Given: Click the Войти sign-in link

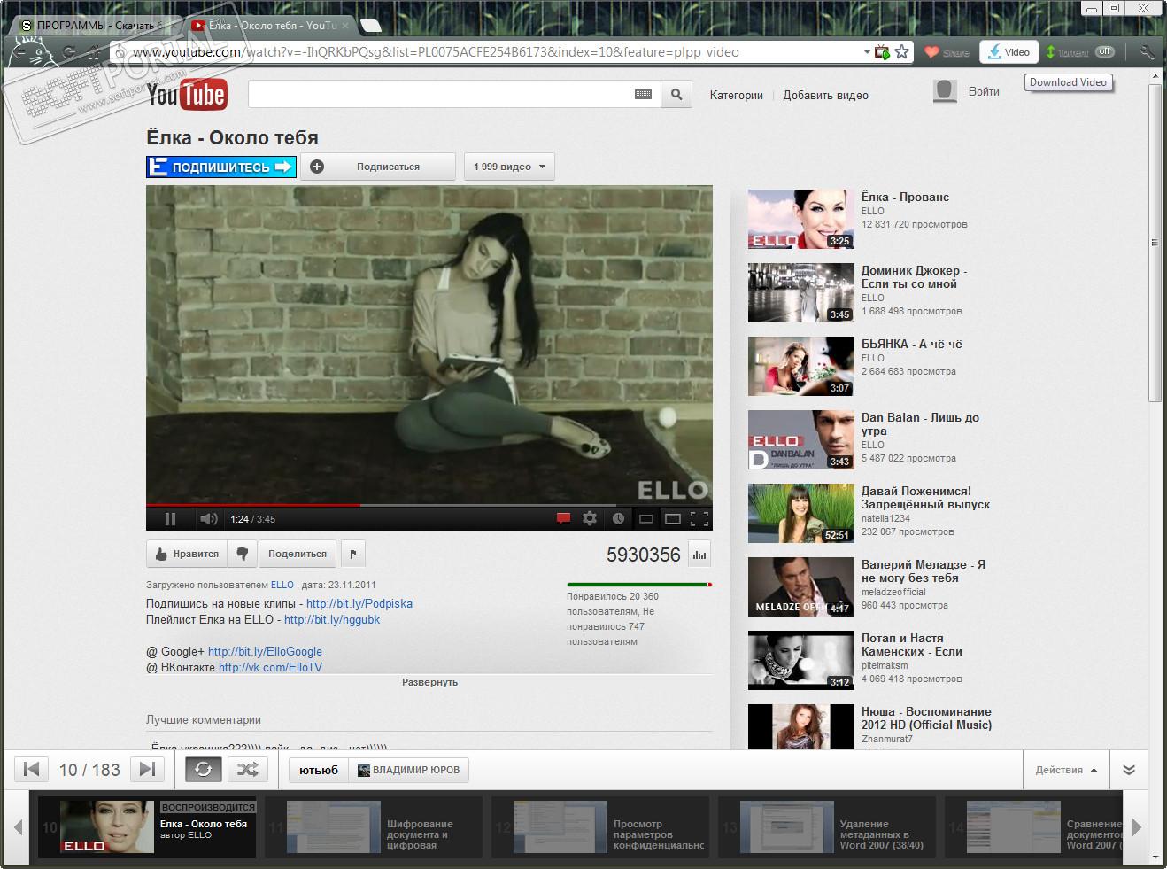Looking at the screenshot, I should click(x=984, y=91).
